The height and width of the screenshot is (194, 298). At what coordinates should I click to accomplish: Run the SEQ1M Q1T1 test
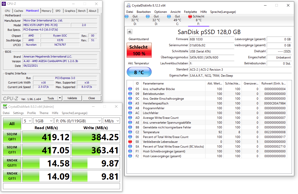pos(12,150)
